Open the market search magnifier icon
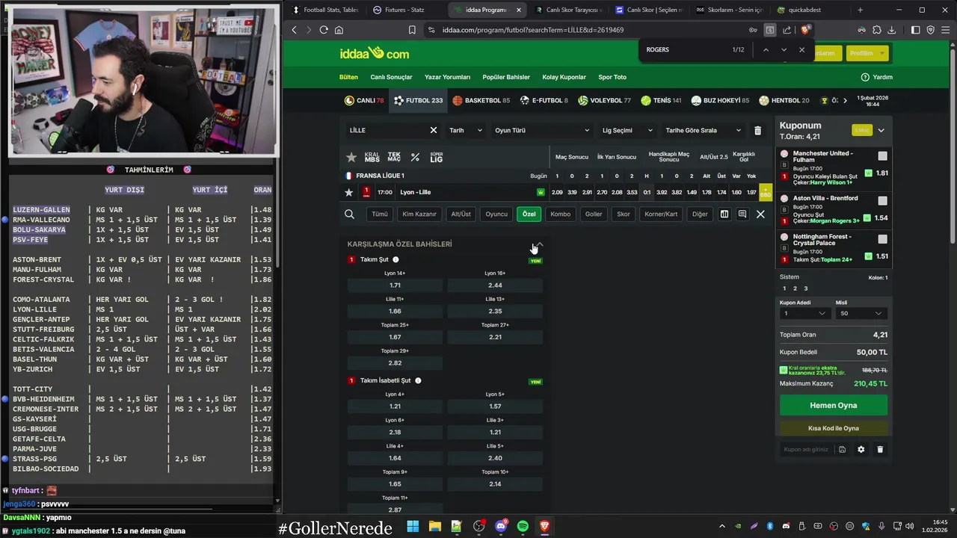The width and height of the screenshot is (957, 538). coord(349,214)
